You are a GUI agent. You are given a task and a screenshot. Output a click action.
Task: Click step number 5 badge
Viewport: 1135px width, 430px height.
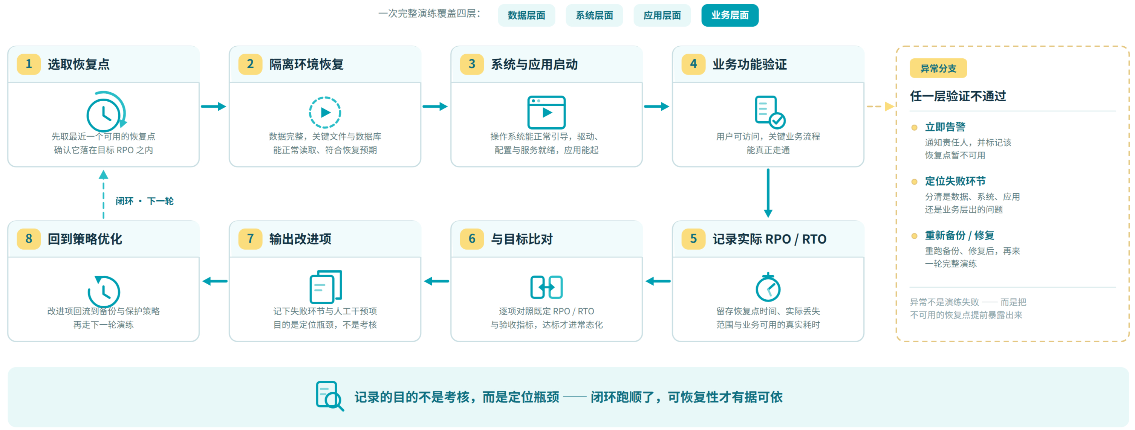(693, 239)
